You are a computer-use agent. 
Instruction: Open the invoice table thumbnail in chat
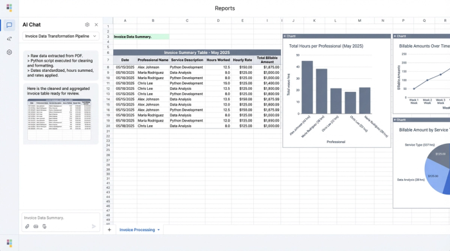(59, 119)
